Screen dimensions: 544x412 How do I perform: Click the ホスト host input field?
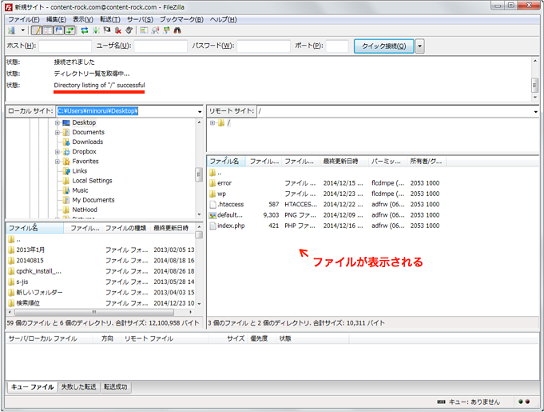66,46
